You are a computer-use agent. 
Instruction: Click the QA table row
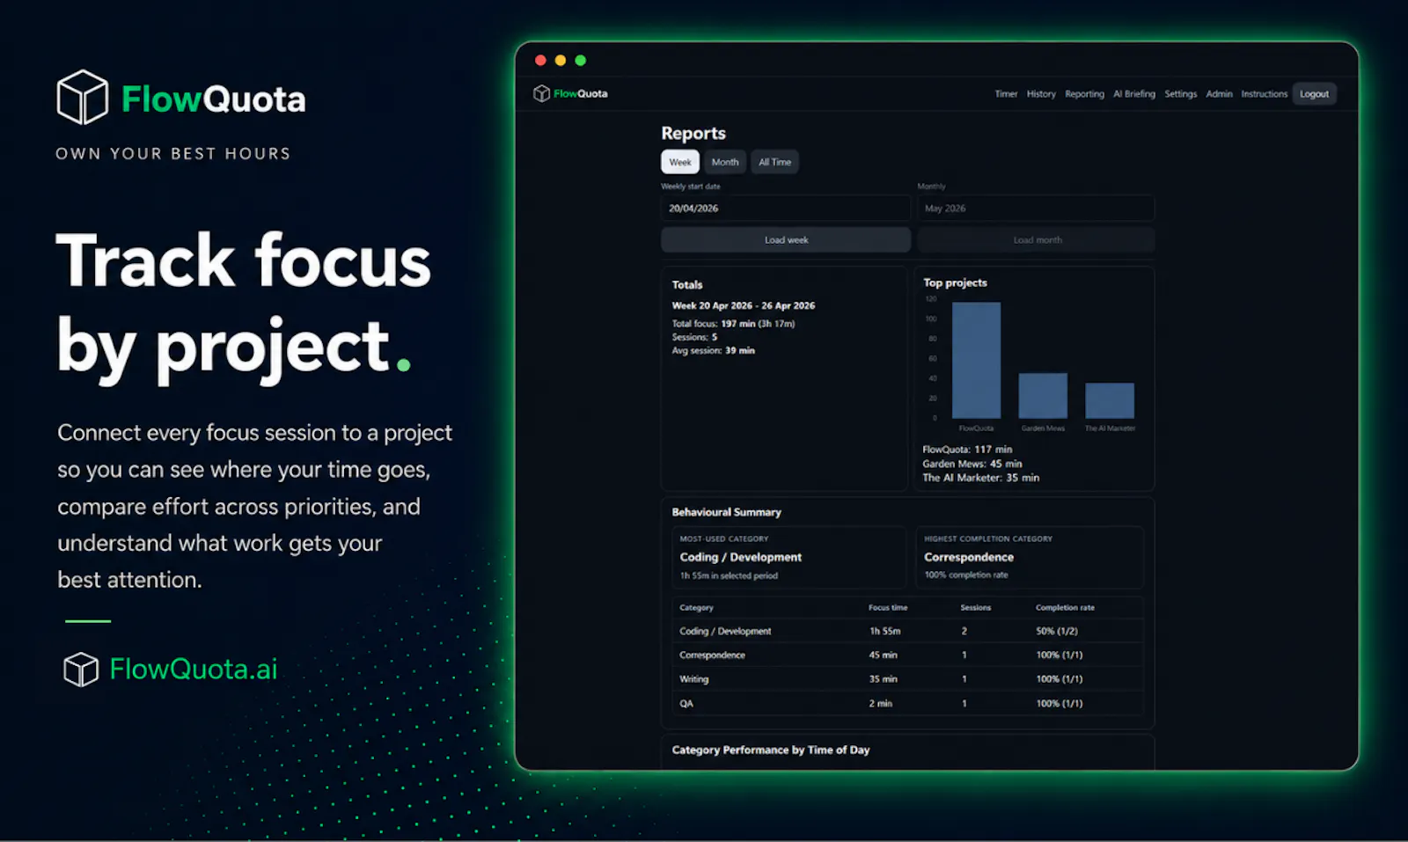coord(907,704)
